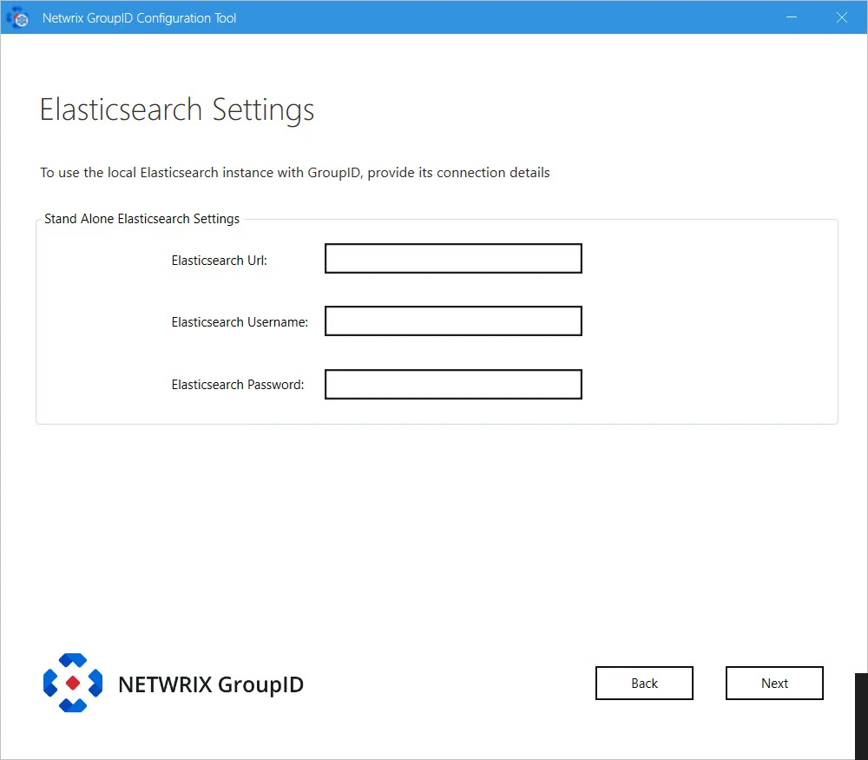Go back to the previous step
868x760 pixels.
(644, 683)
